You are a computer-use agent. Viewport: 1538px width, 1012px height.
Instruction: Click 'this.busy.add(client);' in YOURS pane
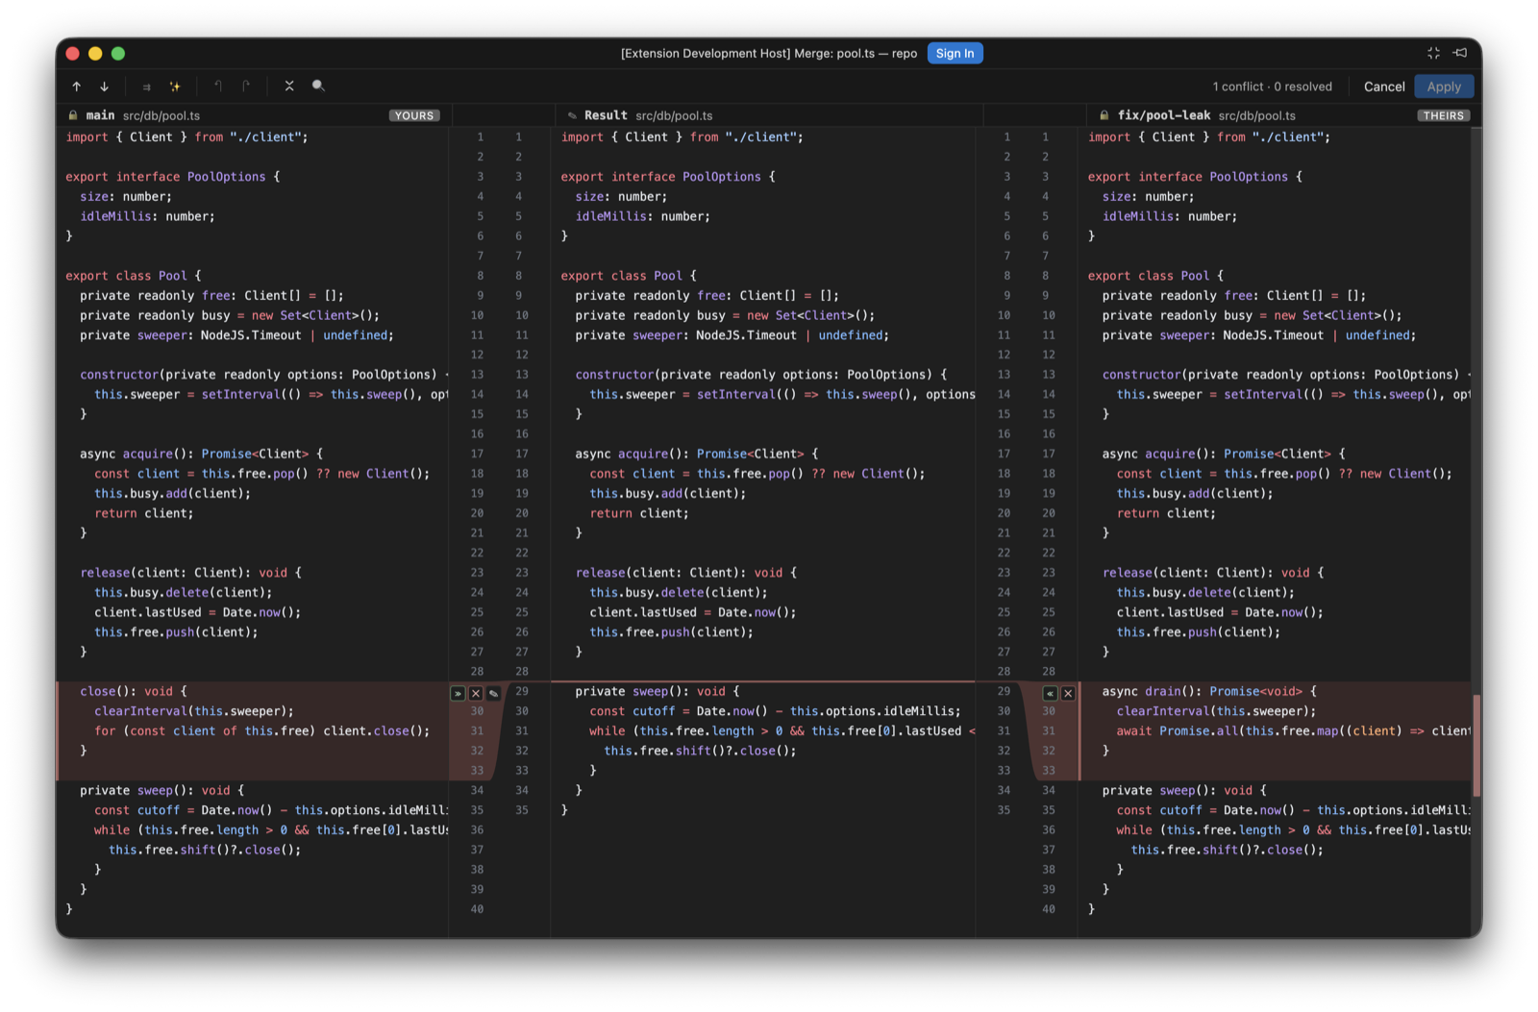point(172,493)
